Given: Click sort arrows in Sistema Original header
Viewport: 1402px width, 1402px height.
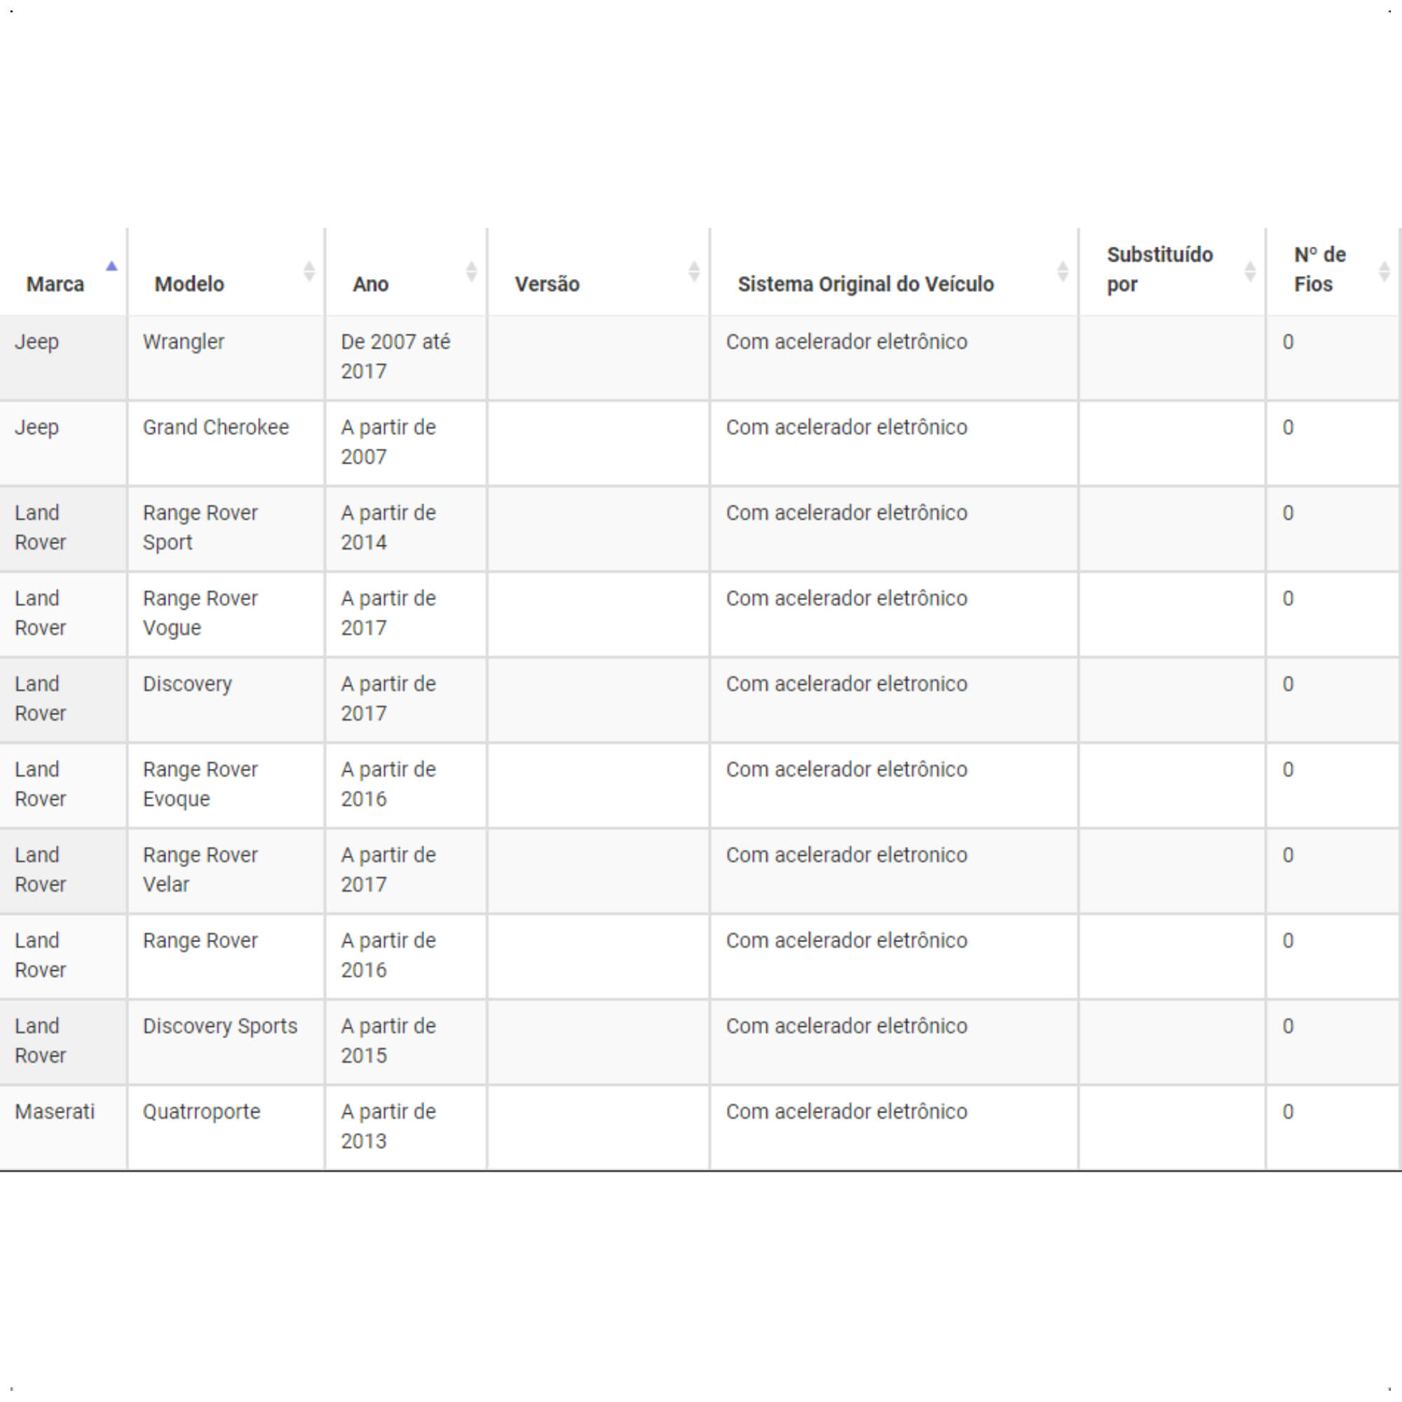Looking at the screenshot, I should click(x=1063, y=271).
